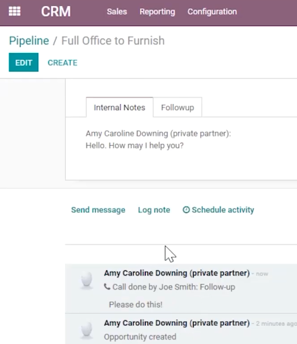
Task: Open the Sales menu
Action: (117, 11)
